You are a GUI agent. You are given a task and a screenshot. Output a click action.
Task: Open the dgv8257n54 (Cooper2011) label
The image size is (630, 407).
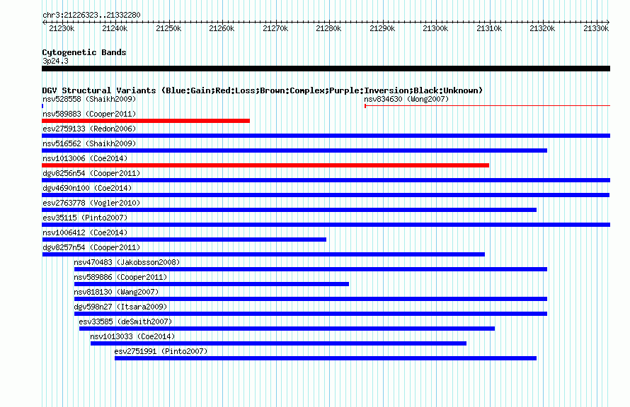91,247
